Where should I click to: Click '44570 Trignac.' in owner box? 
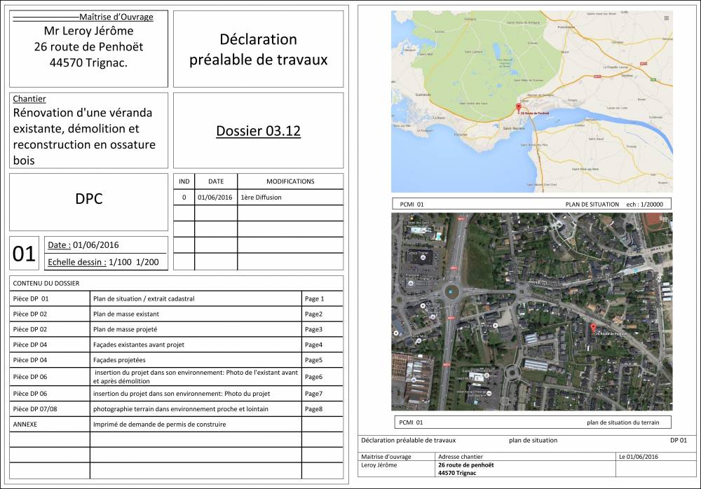pyautogui.click(x=88, y=63)
